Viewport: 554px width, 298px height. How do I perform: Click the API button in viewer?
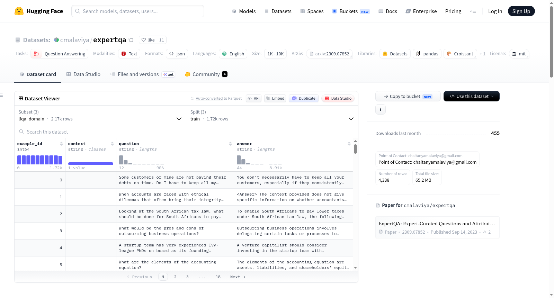[x=253, y=98]
